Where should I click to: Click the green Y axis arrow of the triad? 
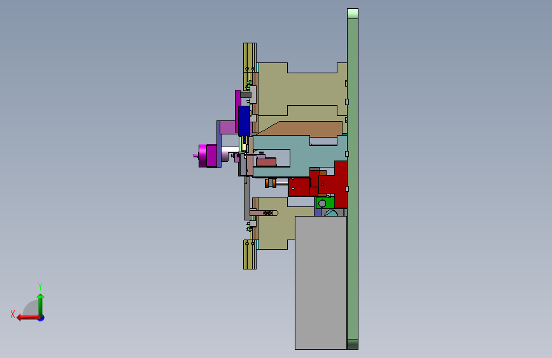(41, 304)
